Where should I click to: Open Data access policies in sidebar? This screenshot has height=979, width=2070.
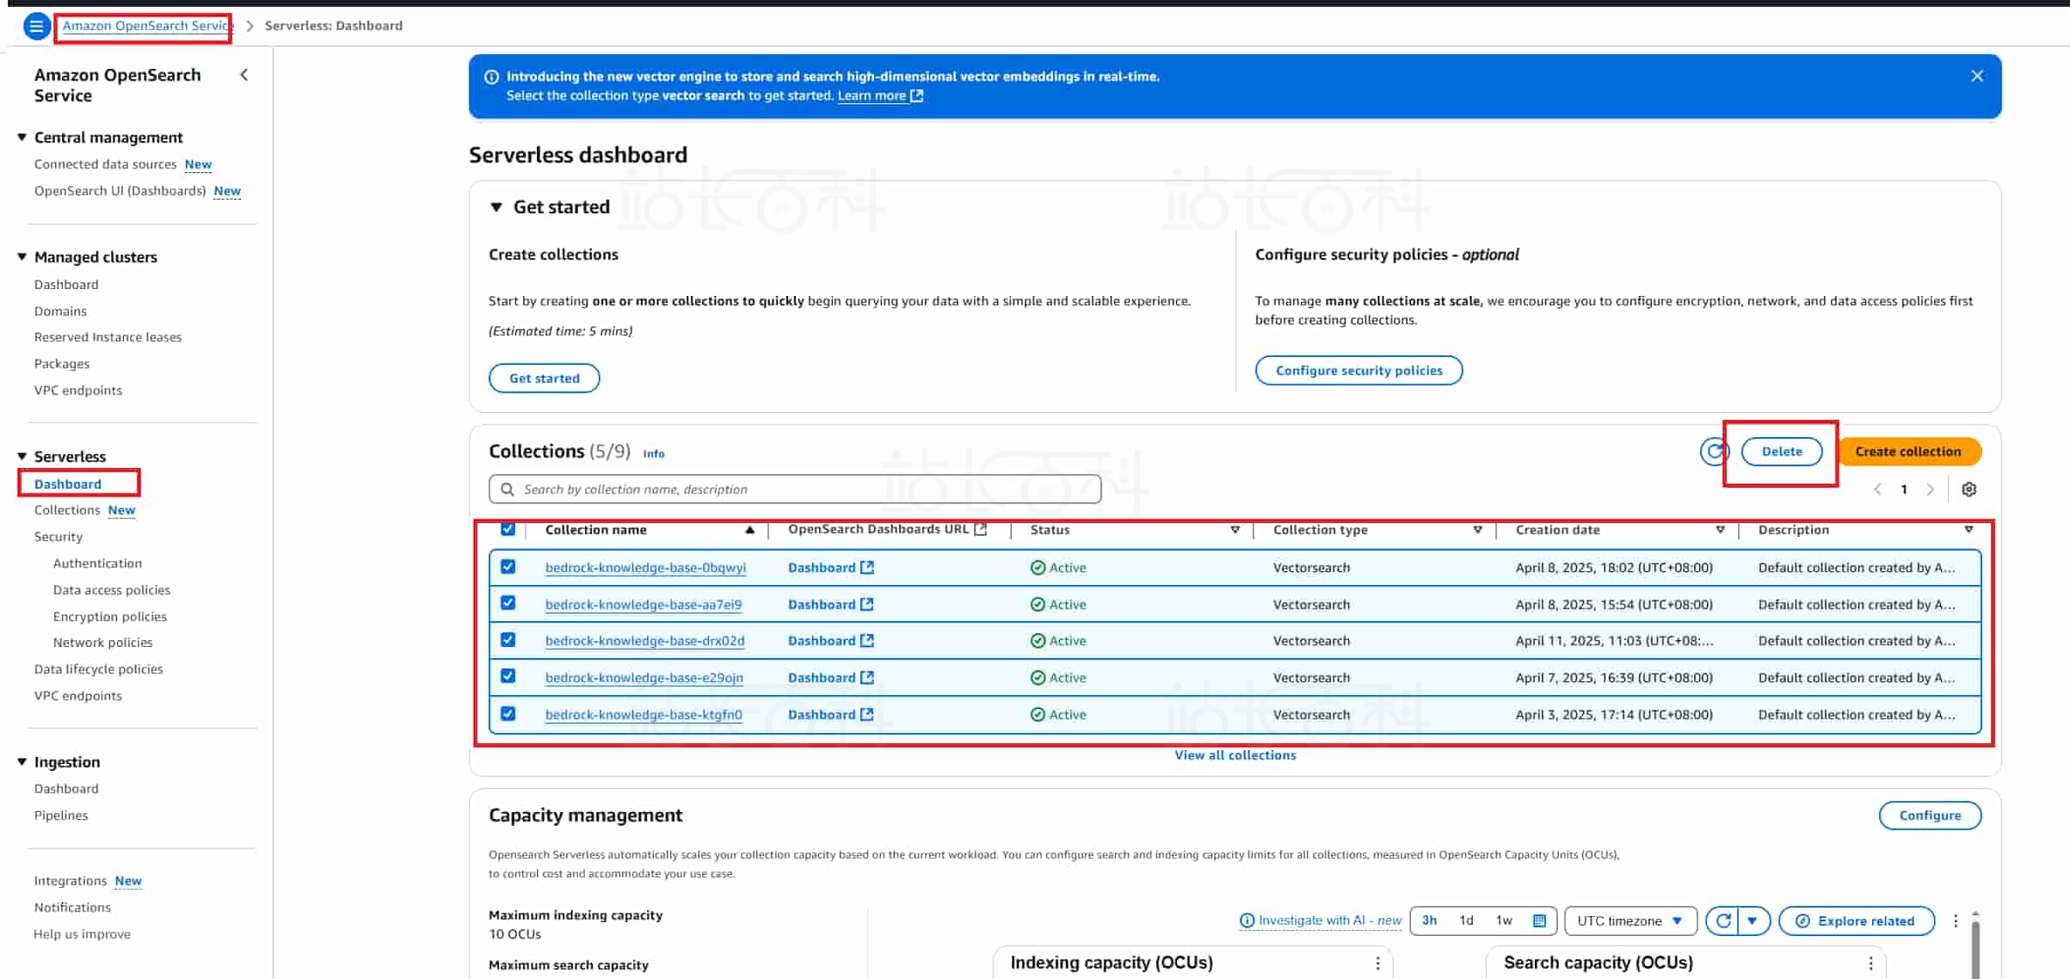(x=111, y=590)
